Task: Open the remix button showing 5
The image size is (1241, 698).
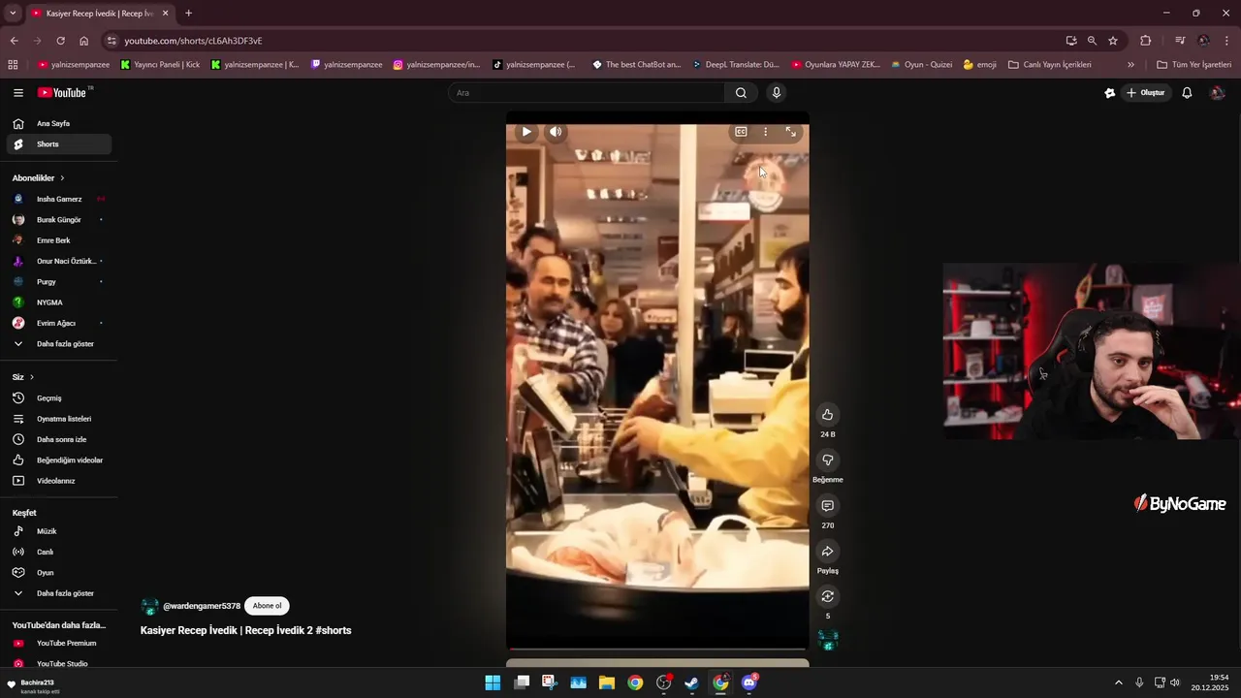Action: pyautogui.click(x=827, y=597)
